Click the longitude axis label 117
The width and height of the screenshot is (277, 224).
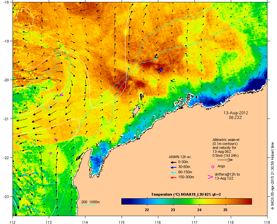(x=194, y=222)
